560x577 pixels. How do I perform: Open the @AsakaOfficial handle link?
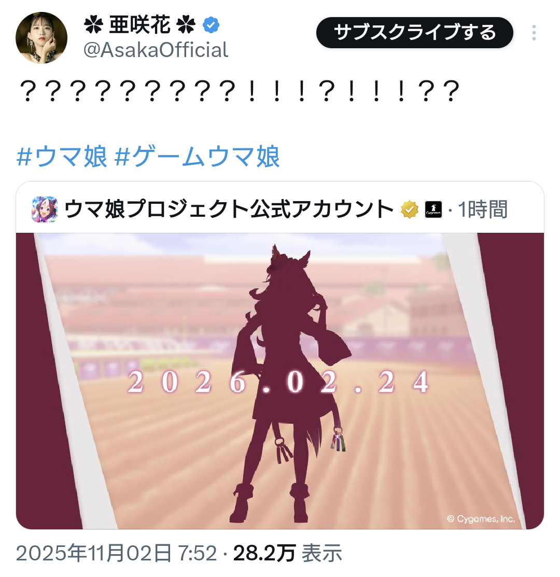tap(156, 50)
